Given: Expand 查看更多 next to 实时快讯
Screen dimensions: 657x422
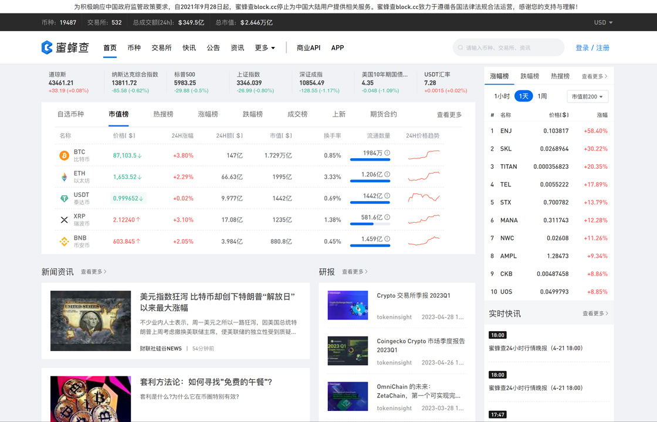Looking at the screenshot, I should pos(595,314).
